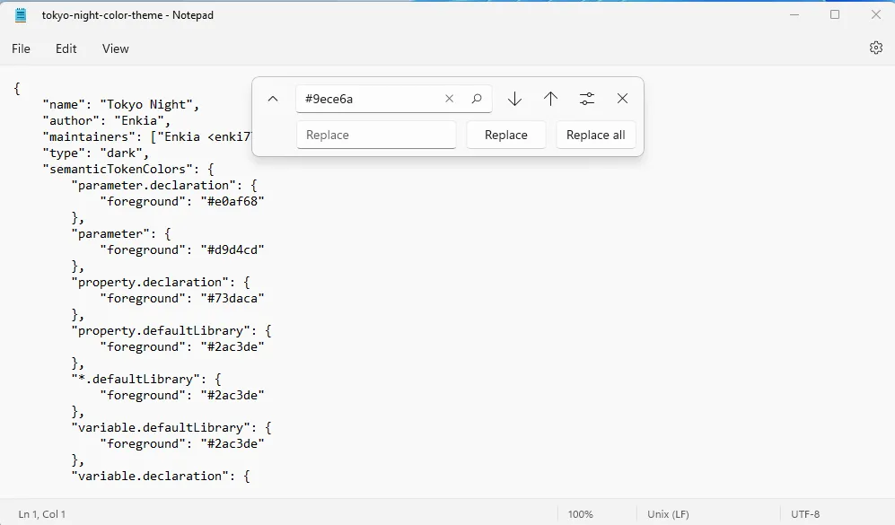This screenshot has width=895, height=525.
Task: Click the "author": "Enkia" line
Action: [x=107, y=120]
